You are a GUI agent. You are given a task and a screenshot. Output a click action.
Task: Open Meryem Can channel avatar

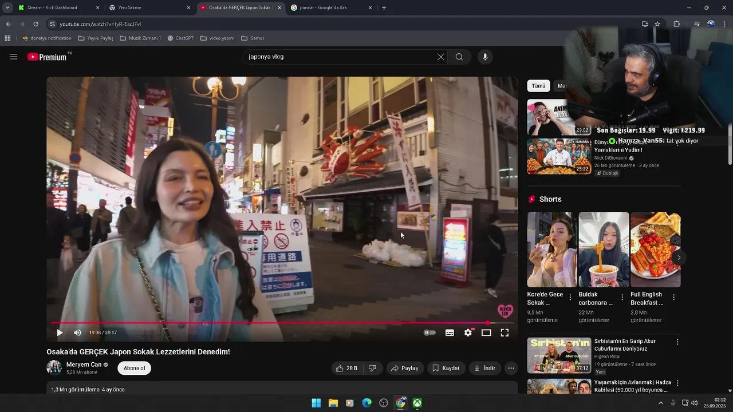click(54, 367)
